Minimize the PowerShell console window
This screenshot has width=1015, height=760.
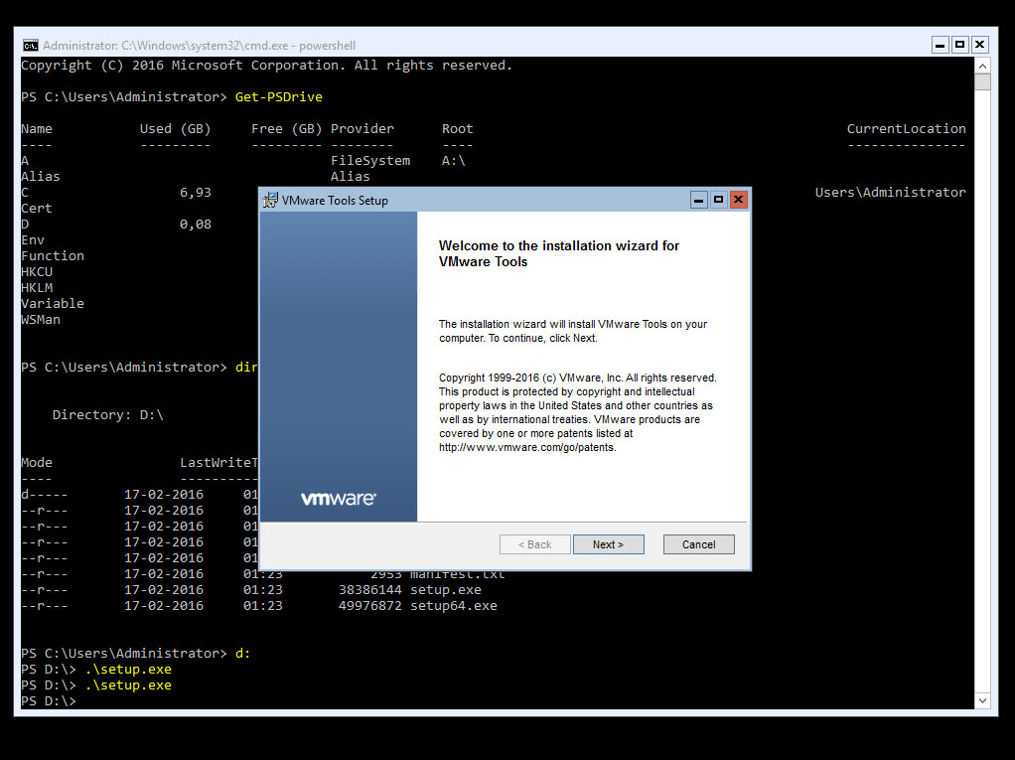(941, 45)
